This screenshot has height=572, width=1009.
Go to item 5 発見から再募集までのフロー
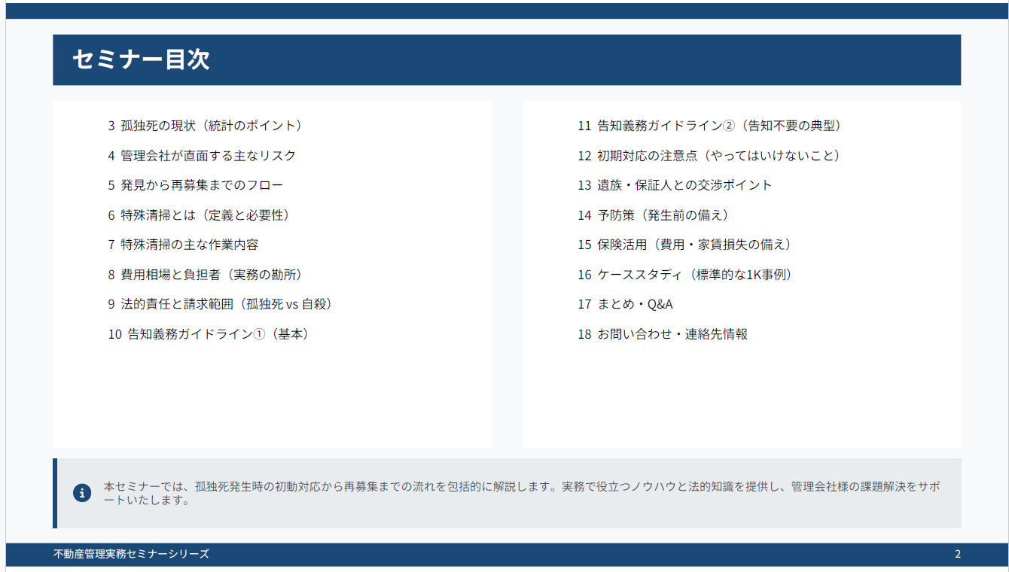[x=196, y=185]
